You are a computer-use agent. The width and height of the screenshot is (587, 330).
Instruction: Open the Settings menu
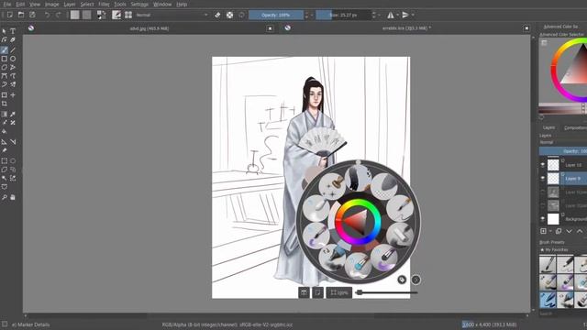(139, 4)
